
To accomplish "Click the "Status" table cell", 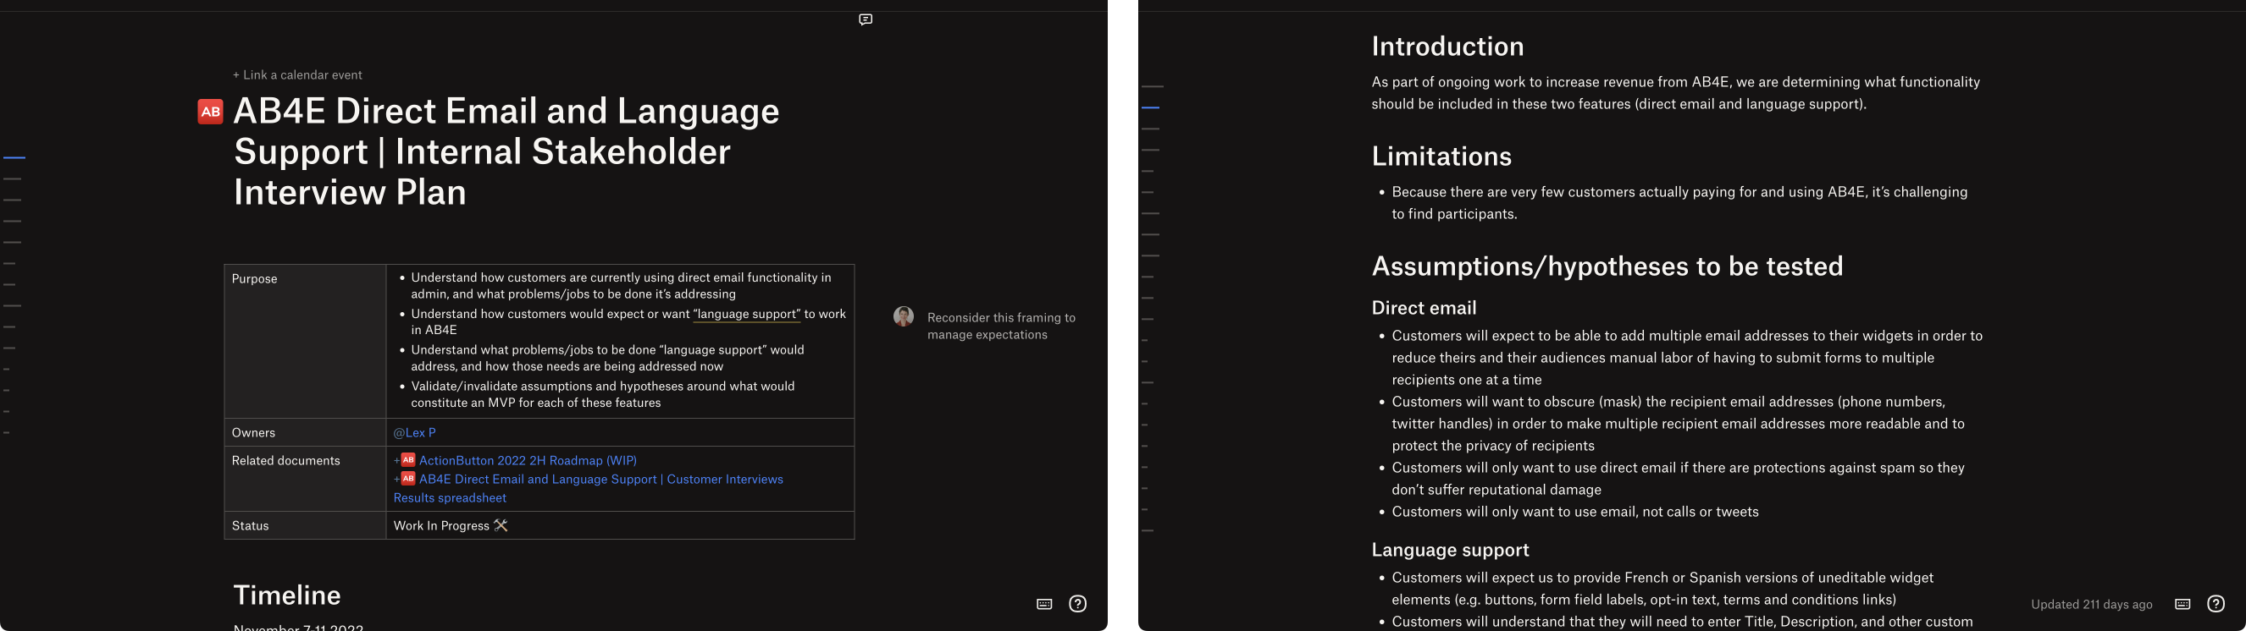I will [x=305, y=525].
